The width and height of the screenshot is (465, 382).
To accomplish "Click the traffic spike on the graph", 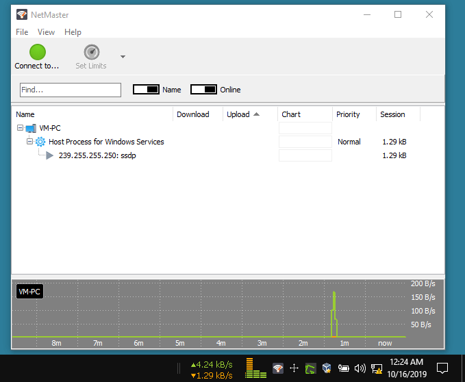I will 334,314.
